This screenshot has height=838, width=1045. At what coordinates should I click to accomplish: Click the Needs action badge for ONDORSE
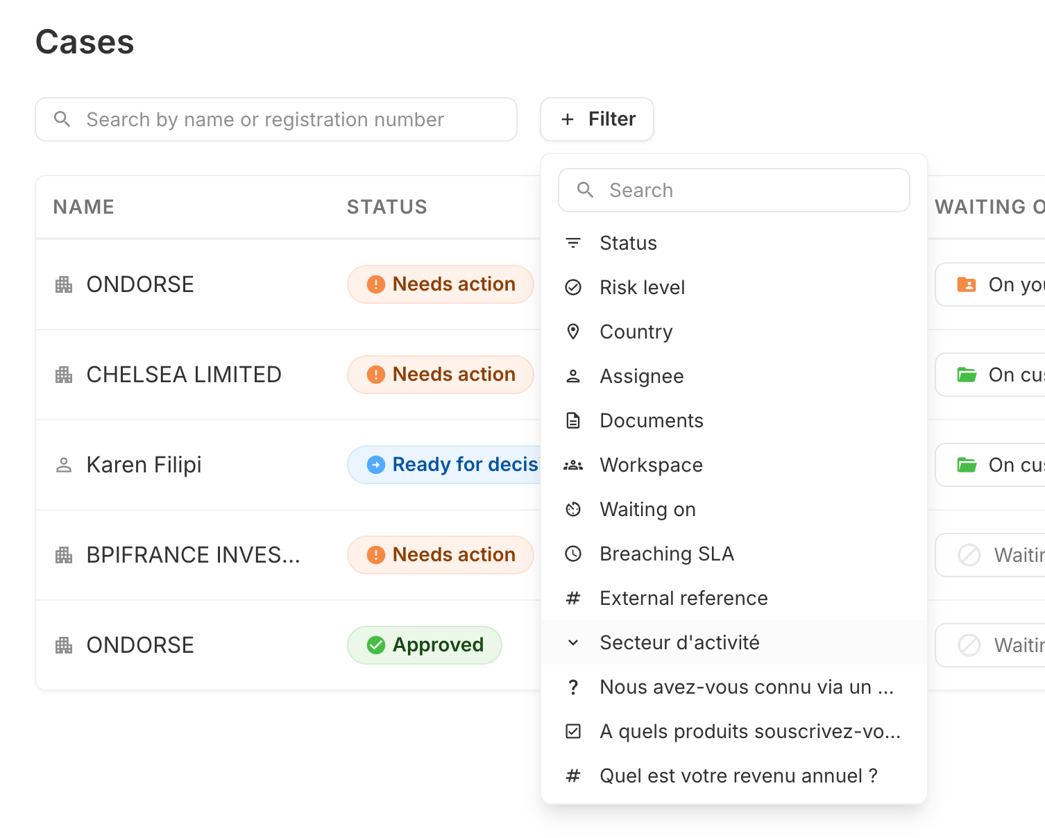click(441, 284)
